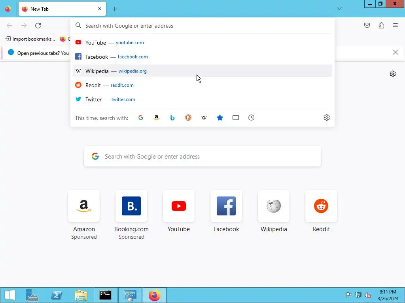This screenshot has height=303, width=405.
Task: Open Extensions puzzle icon
Action: coord(381,25)
